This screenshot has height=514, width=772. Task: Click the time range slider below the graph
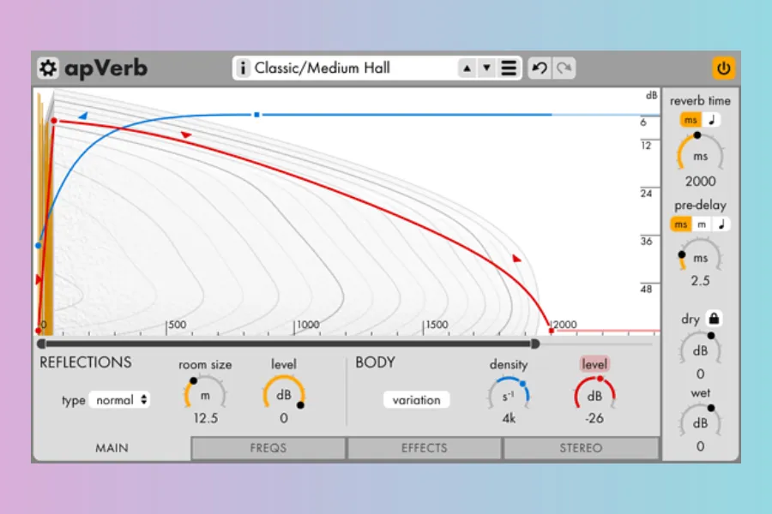point(288,344)
